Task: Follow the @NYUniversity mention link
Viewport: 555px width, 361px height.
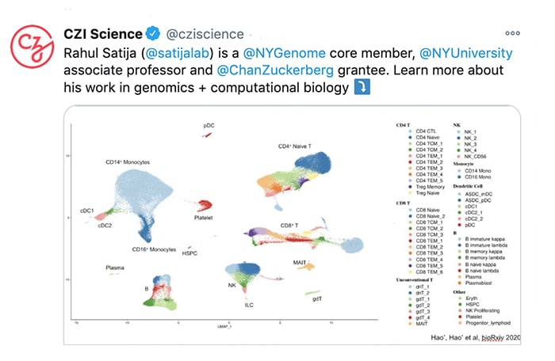Action: click(466, 53)
